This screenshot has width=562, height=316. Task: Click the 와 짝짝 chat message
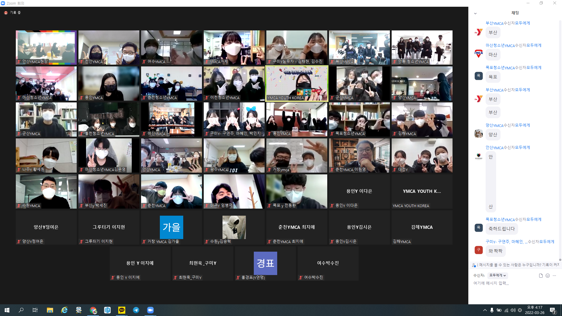[496, 251]
